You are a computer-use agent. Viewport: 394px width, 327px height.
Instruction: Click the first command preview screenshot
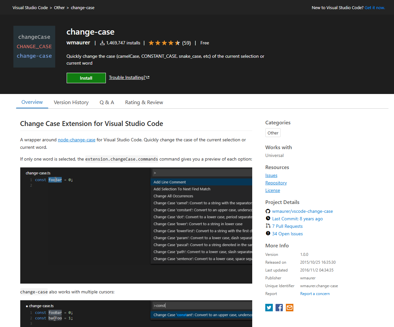(136, 226)
